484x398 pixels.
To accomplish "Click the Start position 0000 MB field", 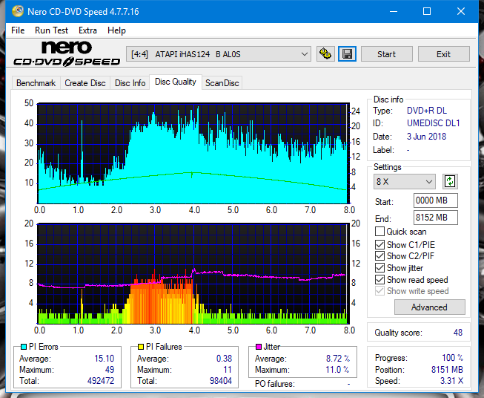I will 435,200.
